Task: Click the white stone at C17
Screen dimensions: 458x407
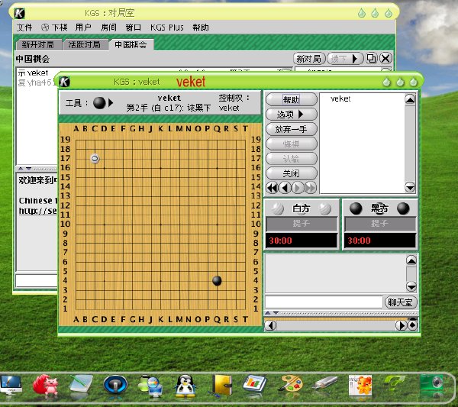Action: pos(95,159)
